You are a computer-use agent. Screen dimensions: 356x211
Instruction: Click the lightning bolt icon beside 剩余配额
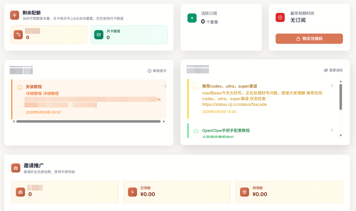15,15
